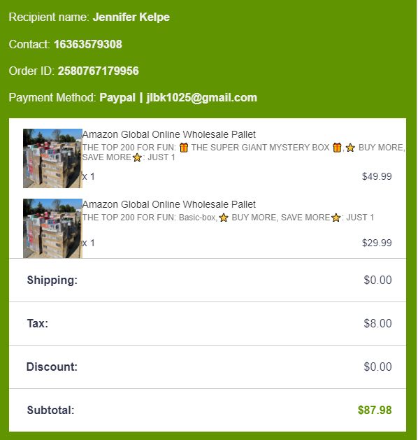Click the gift emoji after MYSTERY BOX
This screenshot has width=418, height=440.
[337, 148]
